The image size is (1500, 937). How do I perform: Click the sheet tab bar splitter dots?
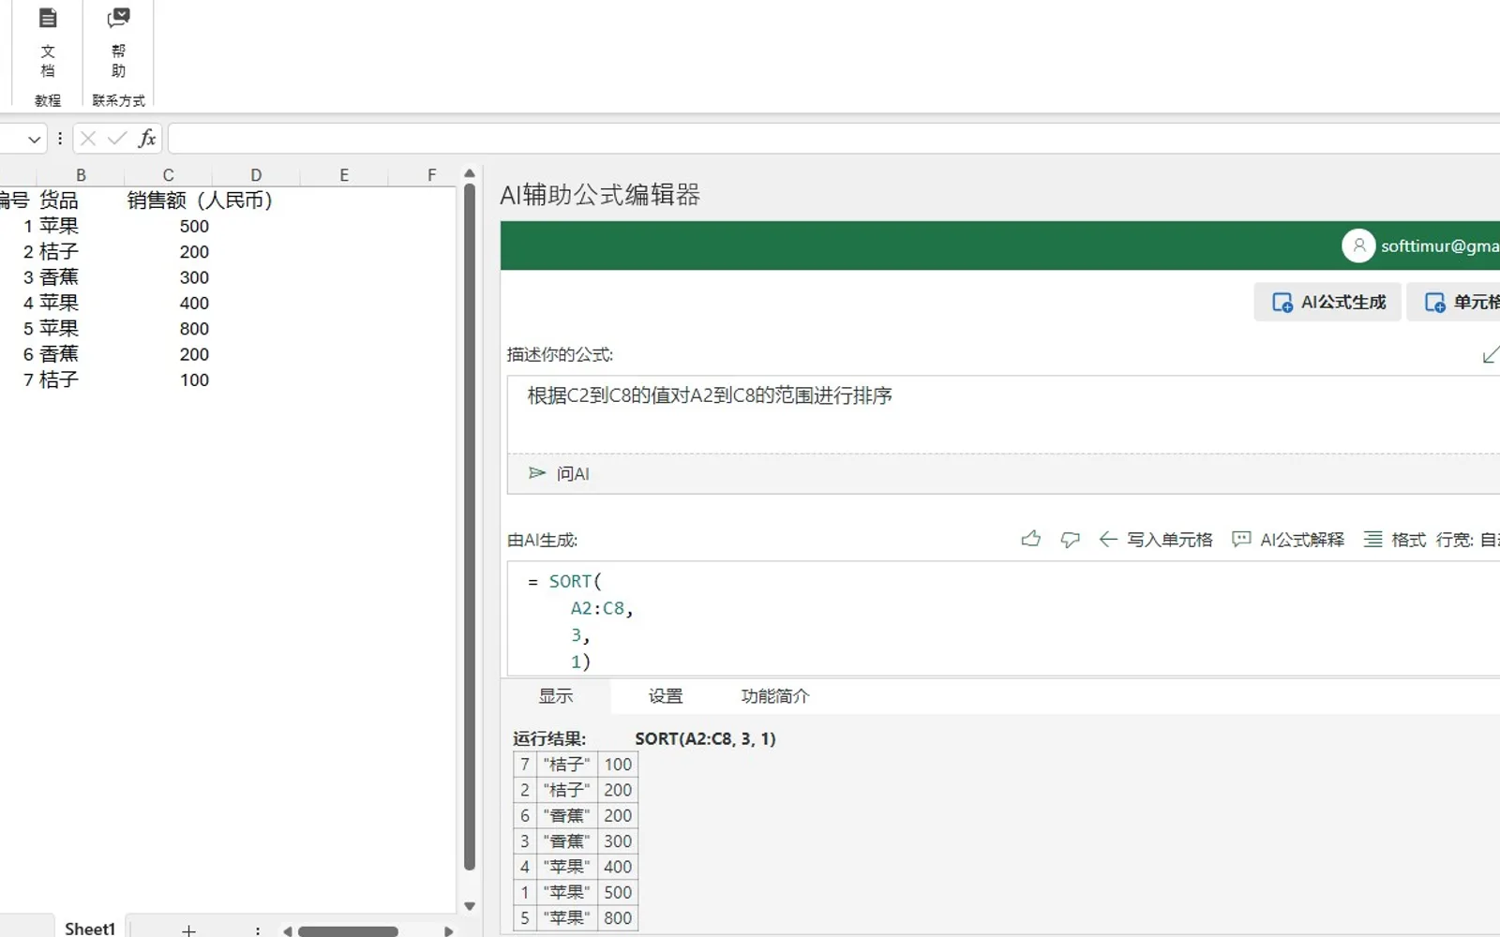pyautogui.click(x=257, y=930)
